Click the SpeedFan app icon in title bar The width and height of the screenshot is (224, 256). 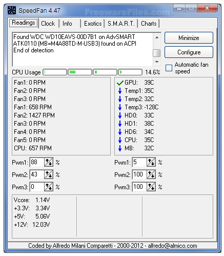(x=12, y=10)
